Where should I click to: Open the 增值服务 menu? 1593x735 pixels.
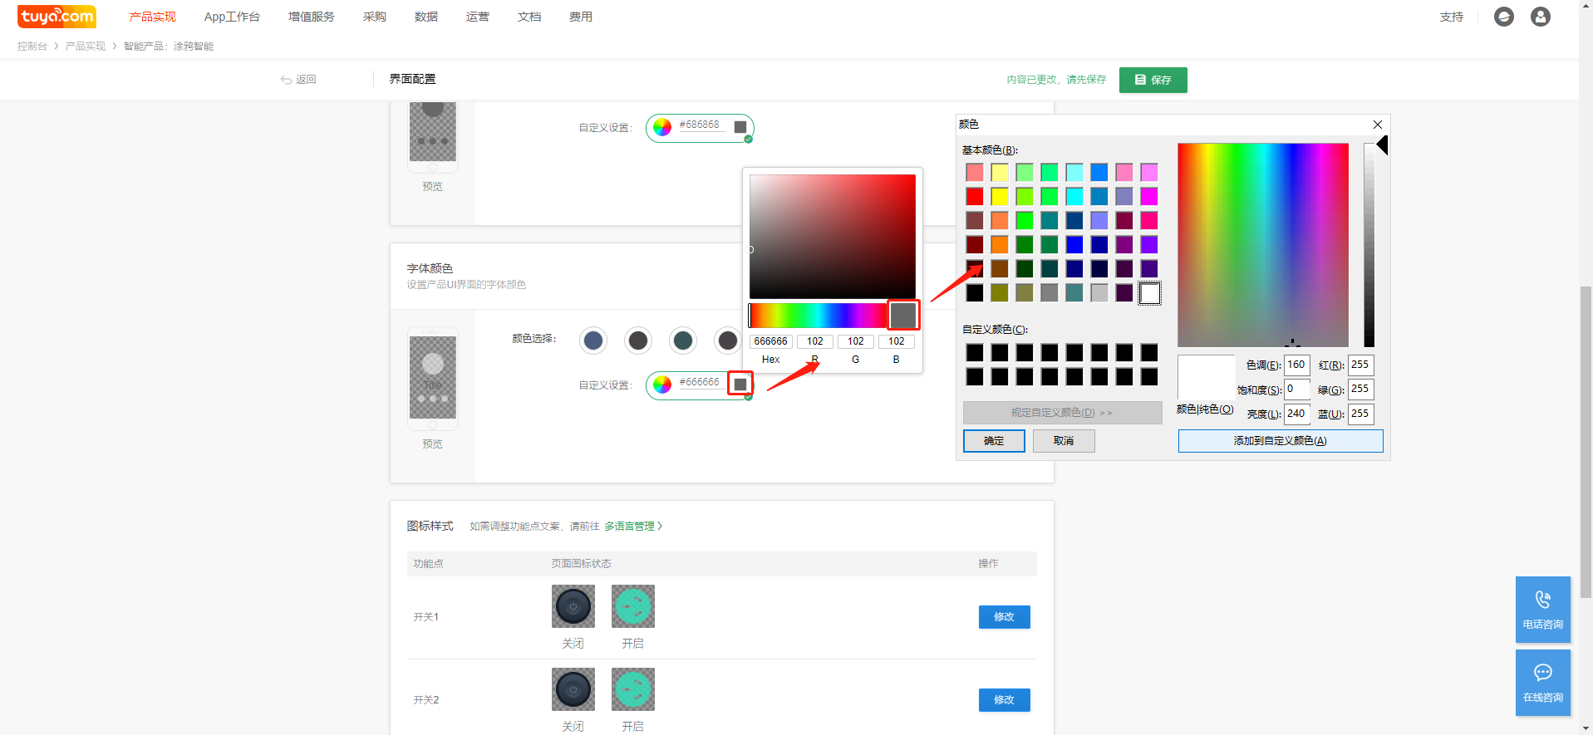click(x=312, y=17)
